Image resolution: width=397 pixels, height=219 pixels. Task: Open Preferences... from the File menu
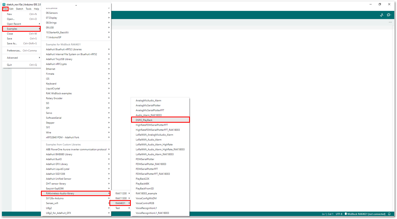click(22, 50)
